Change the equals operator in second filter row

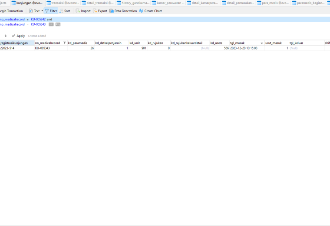27,24
